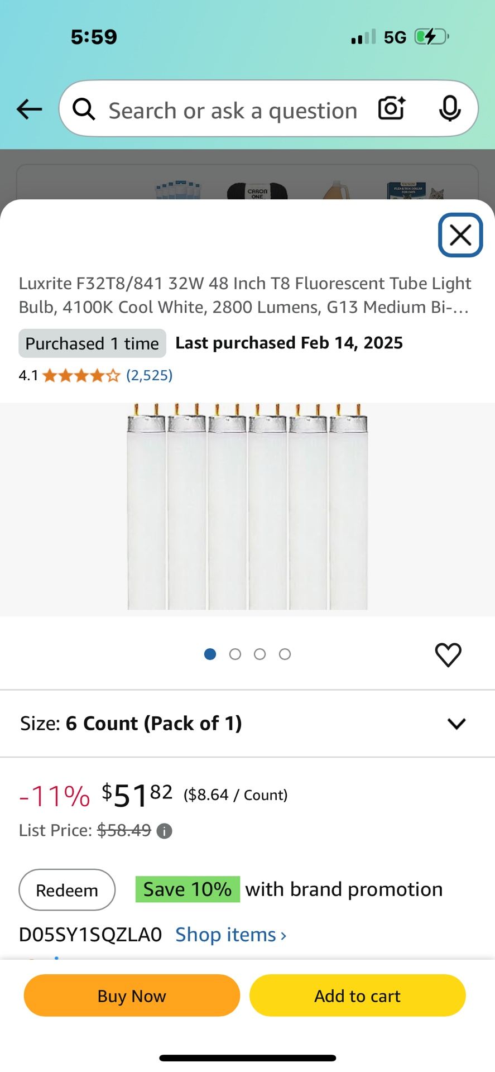Open the 2,525 reviews link
Screen dimensions: 495x1072
pyautogui.click(x=149, y=375)
